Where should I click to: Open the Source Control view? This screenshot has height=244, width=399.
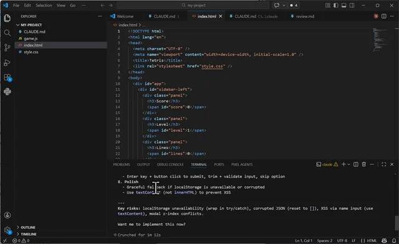7,47
